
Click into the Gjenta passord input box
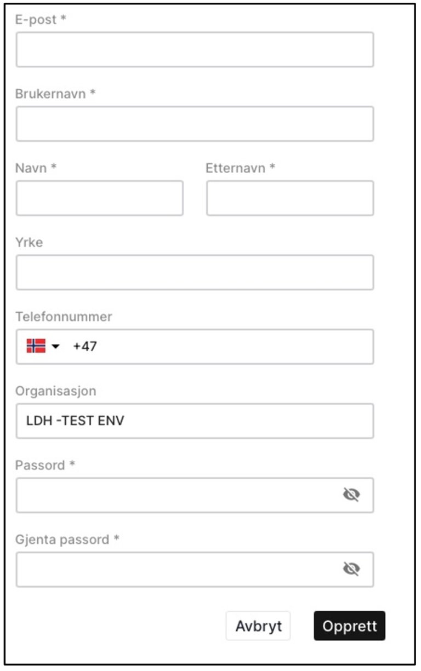(x=175, y=570)
